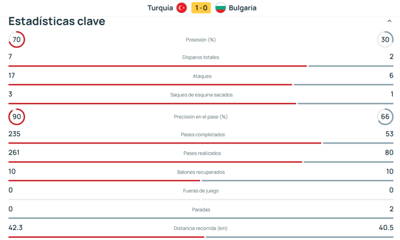Click the Estadísticas clave heading
Screen dimensions: 400x240
point(57,22)
